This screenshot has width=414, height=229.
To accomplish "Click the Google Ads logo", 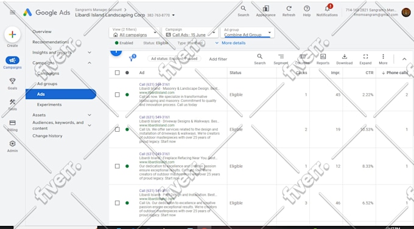I will (47, 12).
